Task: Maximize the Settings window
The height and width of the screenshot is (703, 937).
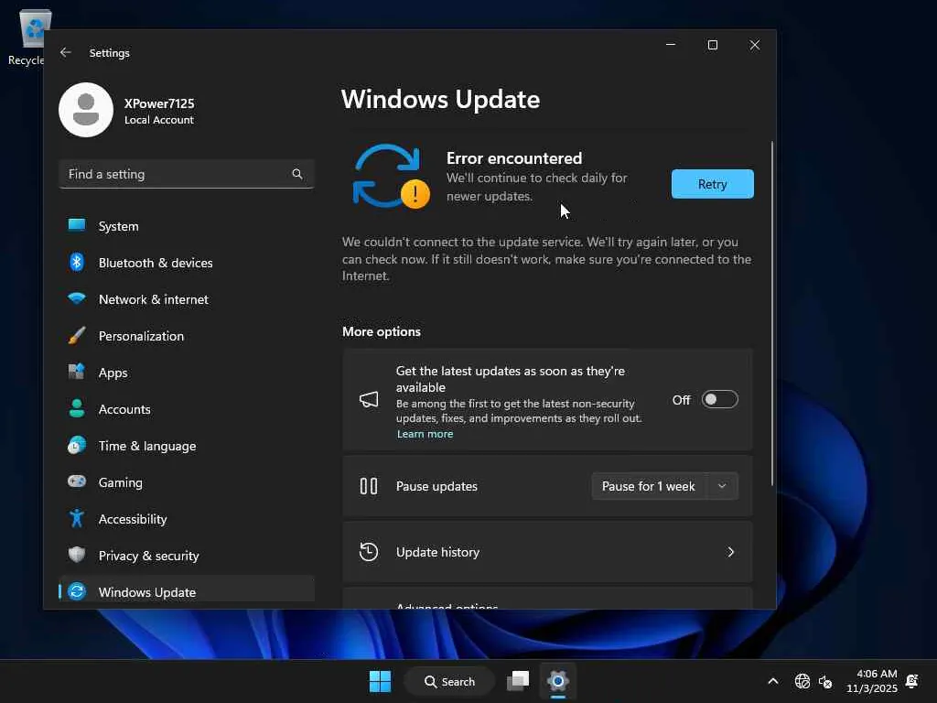Action: click(x=712, y=45)
